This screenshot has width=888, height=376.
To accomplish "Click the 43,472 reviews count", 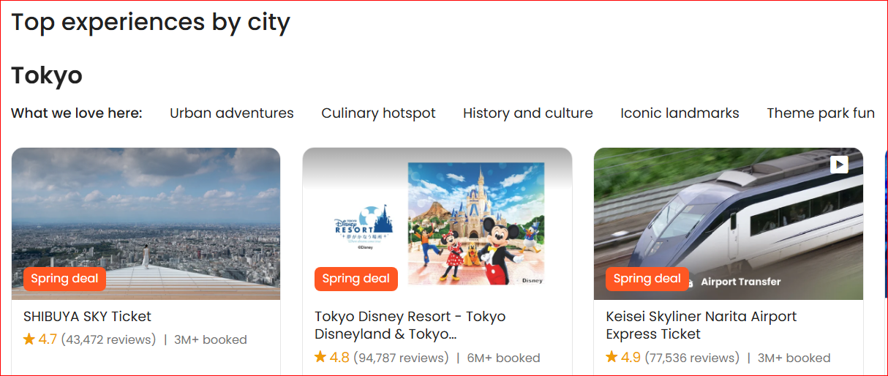I will (x=108, y=339).
